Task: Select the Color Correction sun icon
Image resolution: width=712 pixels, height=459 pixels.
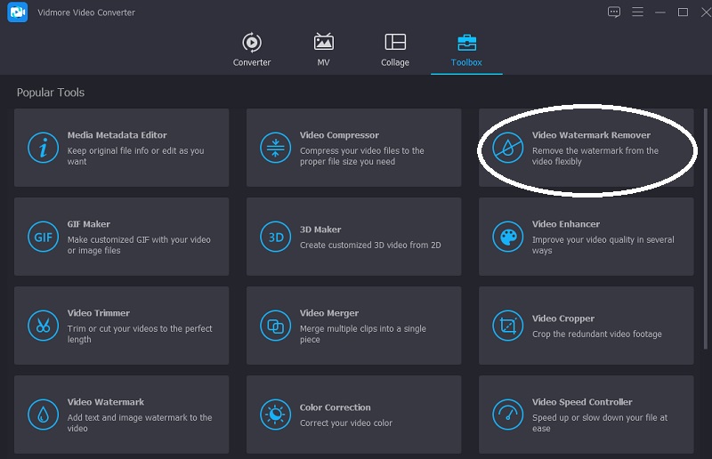Action: click(275, 415)
